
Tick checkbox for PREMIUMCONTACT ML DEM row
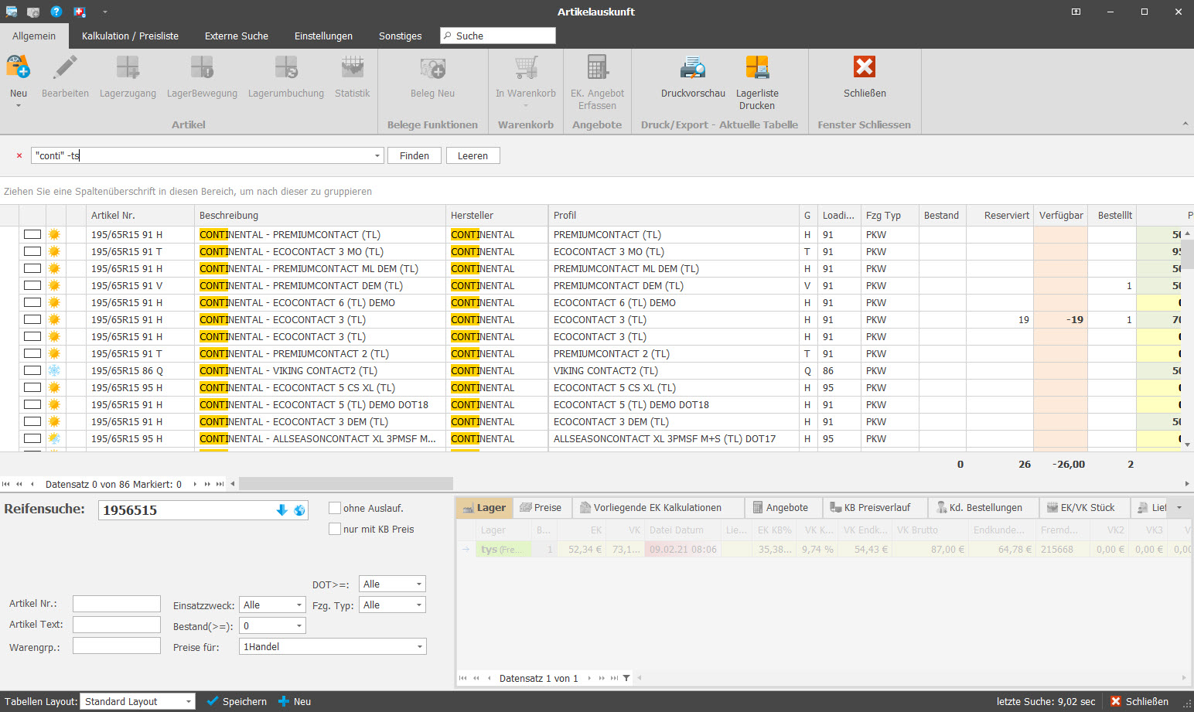click(x=32, y=268)
